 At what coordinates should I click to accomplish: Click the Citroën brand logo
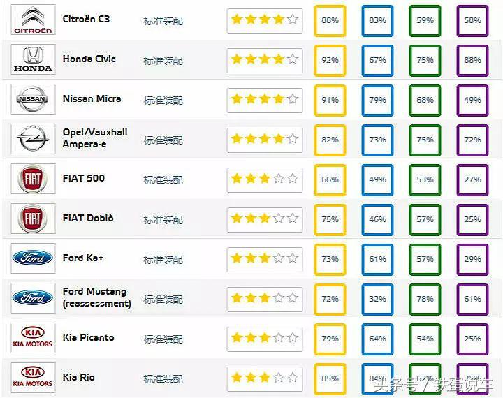pos(33,20)
